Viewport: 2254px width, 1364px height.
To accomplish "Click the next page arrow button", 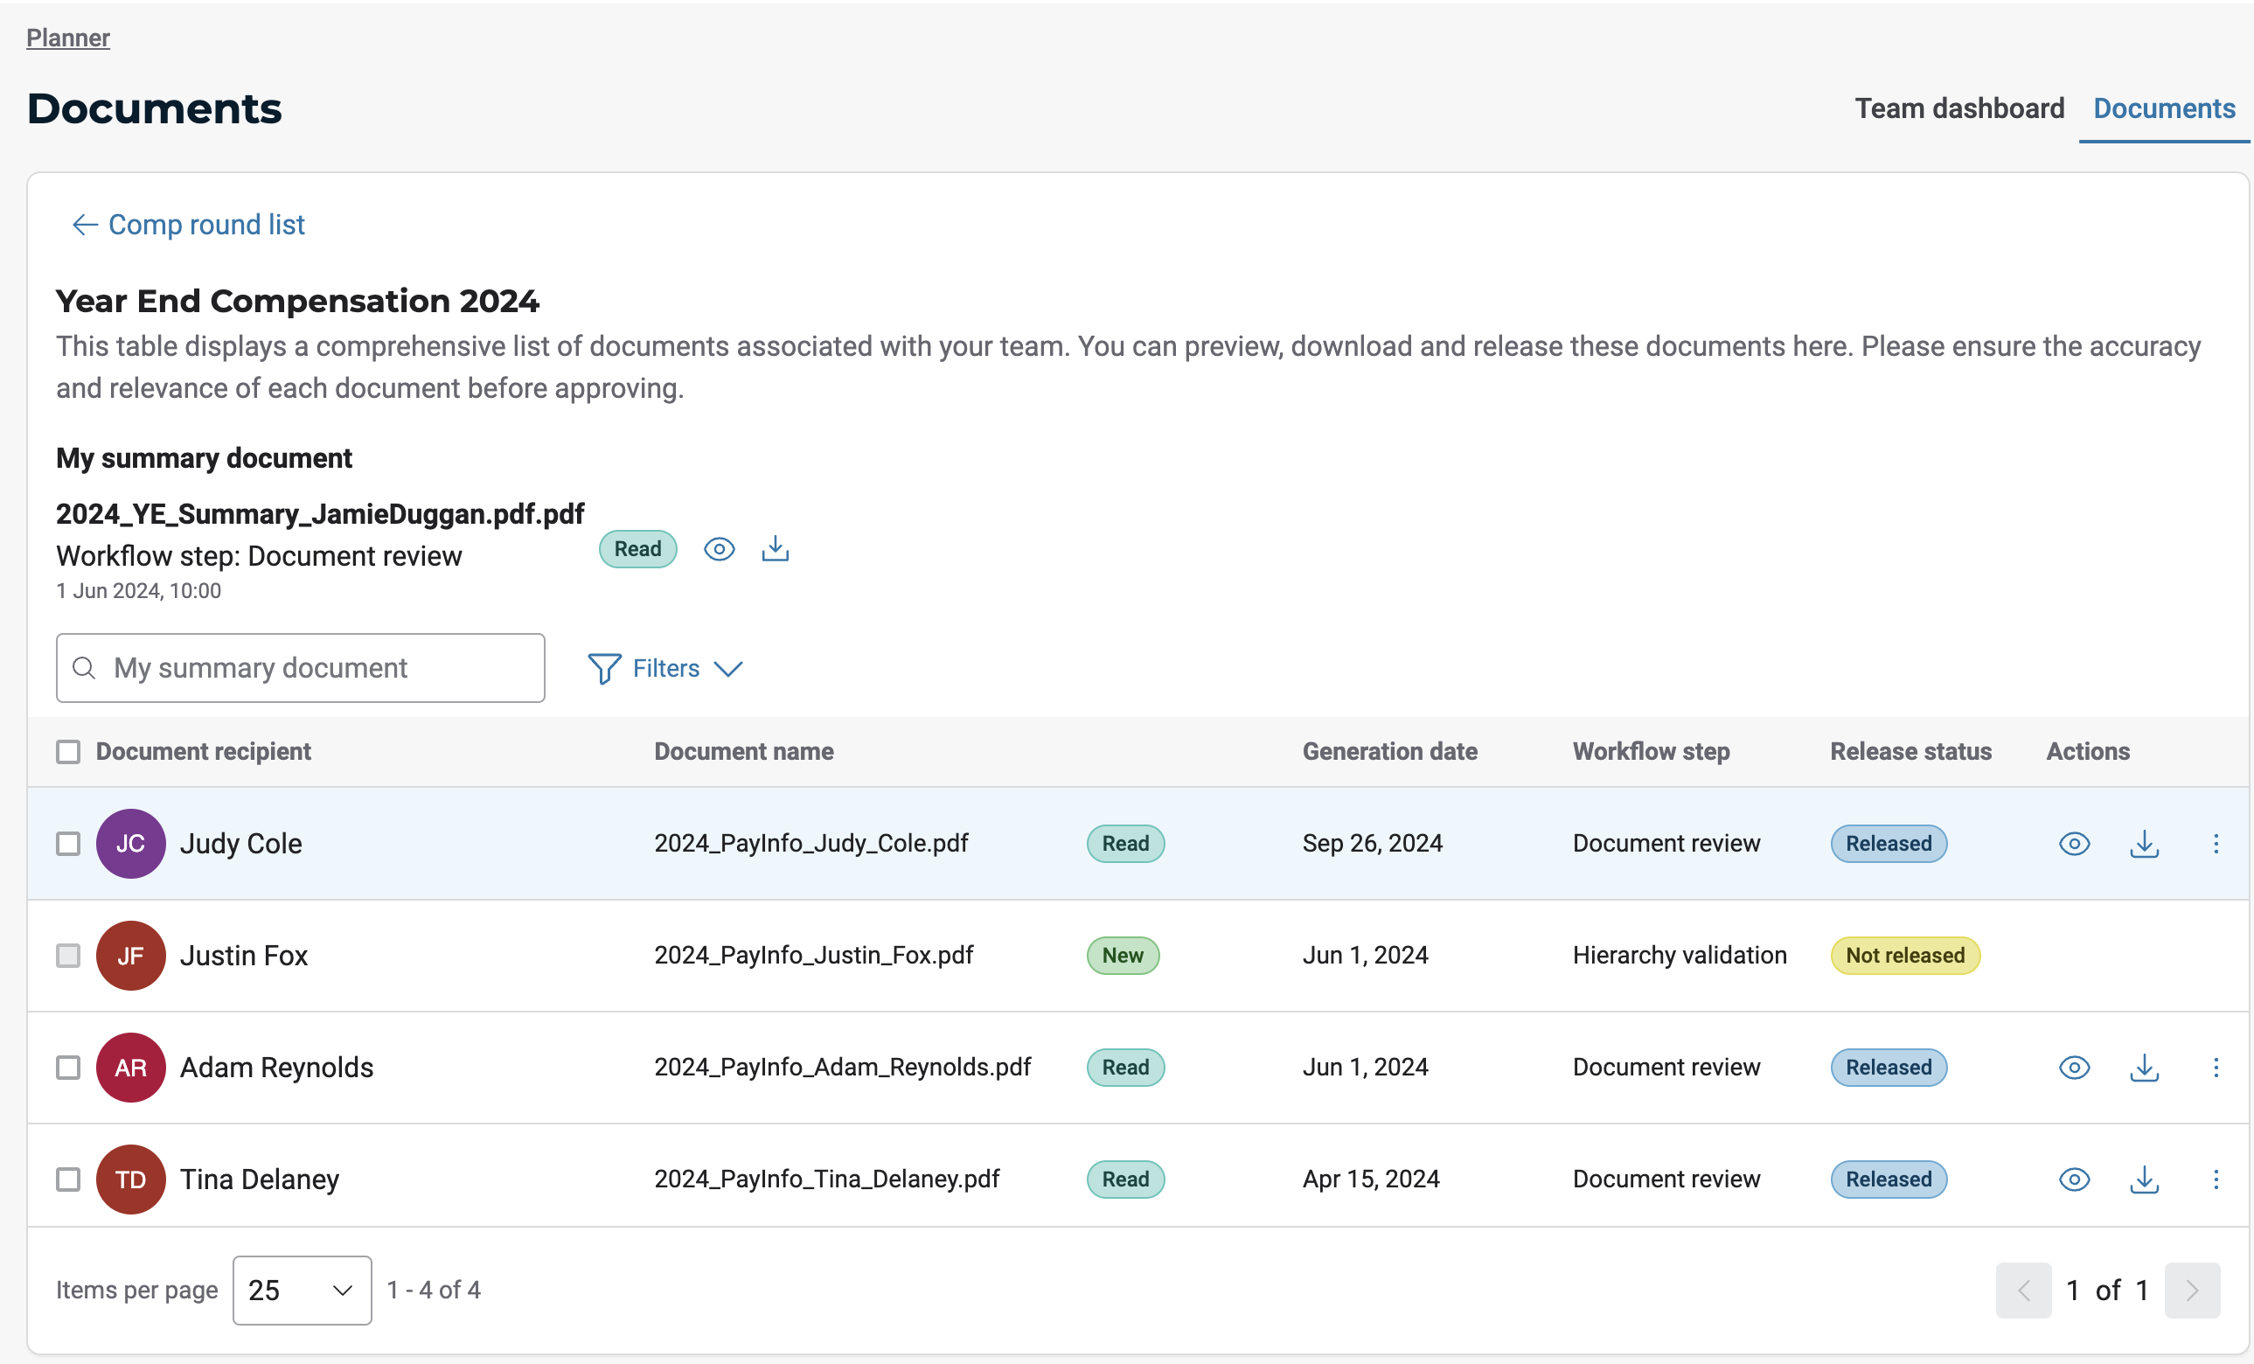I will click(2192, 1290).
